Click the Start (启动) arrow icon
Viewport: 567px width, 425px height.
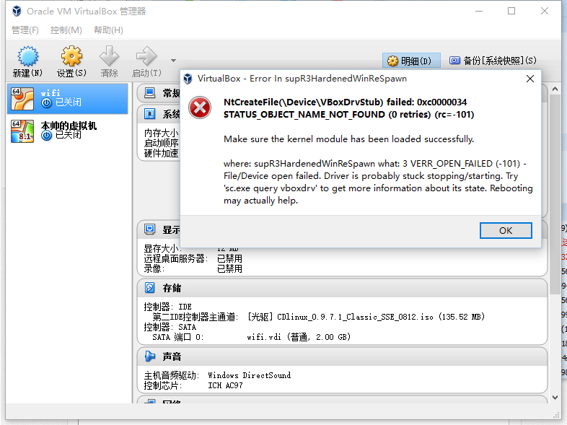pyautogui.click(x=146, y=56)
